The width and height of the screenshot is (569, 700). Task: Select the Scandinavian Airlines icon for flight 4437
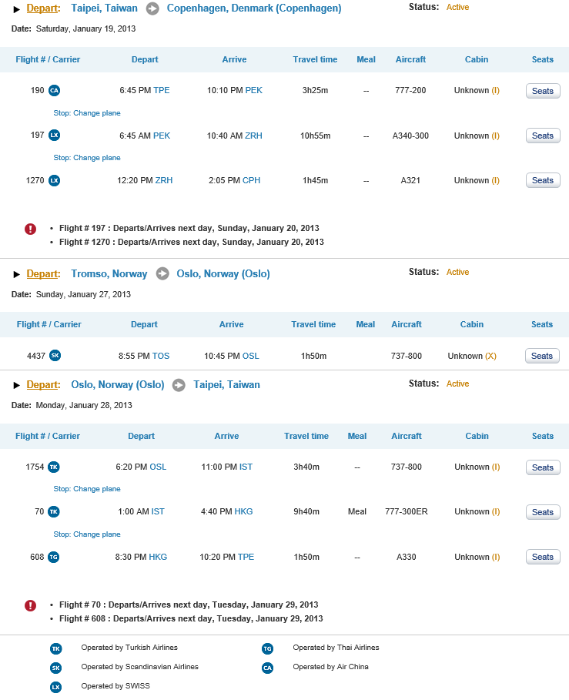click(x=53, y=356)
